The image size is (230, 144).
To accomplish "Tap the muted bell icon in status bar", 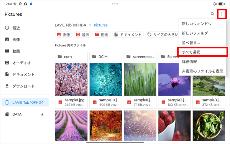I will tap(215, 4).
